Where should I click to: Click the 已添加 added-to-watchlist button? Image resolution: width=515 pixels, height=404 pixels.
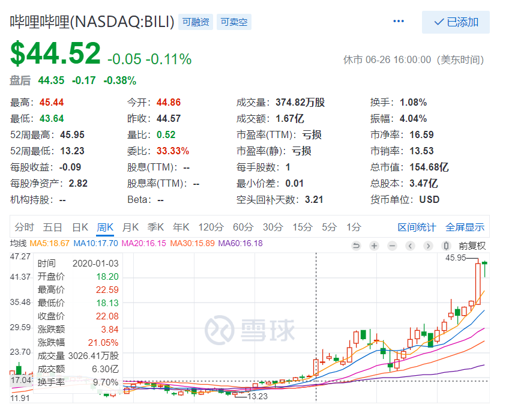[456, 22]
